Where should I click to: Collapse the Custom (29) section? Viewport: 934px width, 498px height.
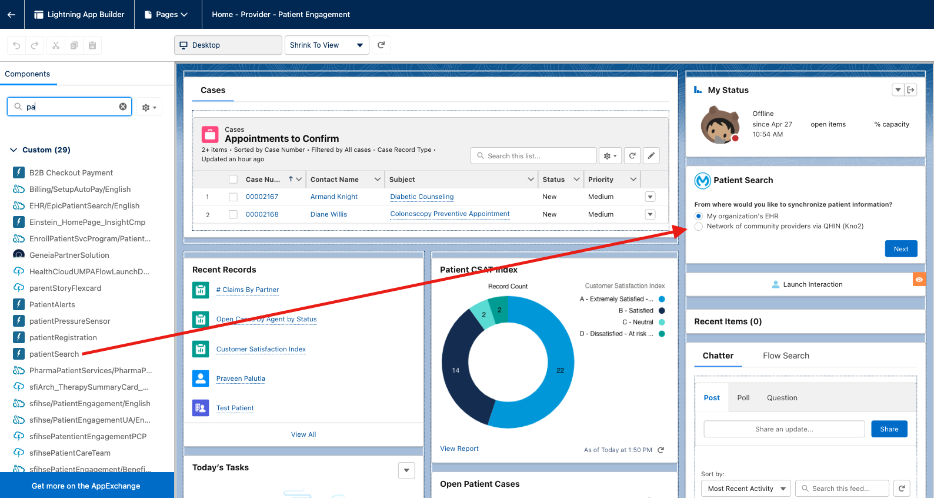click(x=14, y=150)
